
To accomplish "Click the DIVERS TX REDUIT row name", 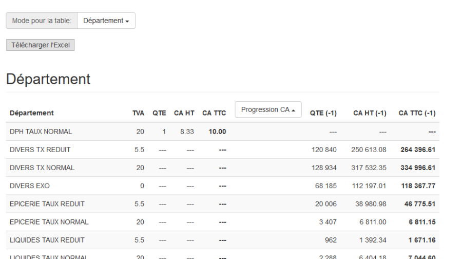I will click(40, 150).
